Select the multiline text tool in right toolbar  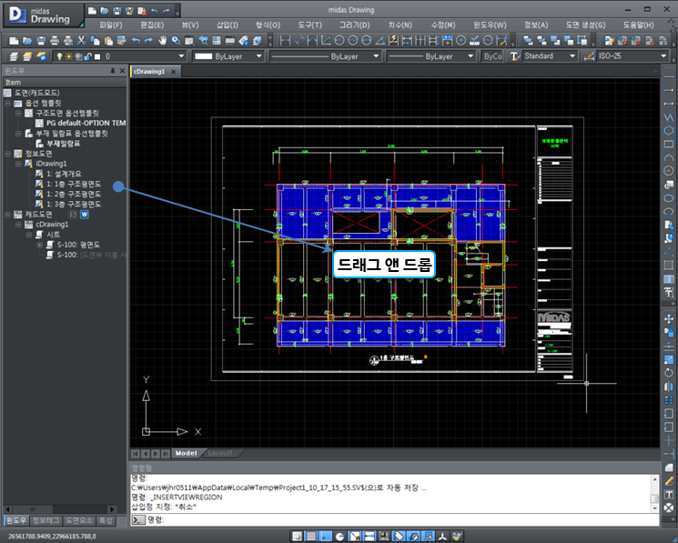click(669, 293)
